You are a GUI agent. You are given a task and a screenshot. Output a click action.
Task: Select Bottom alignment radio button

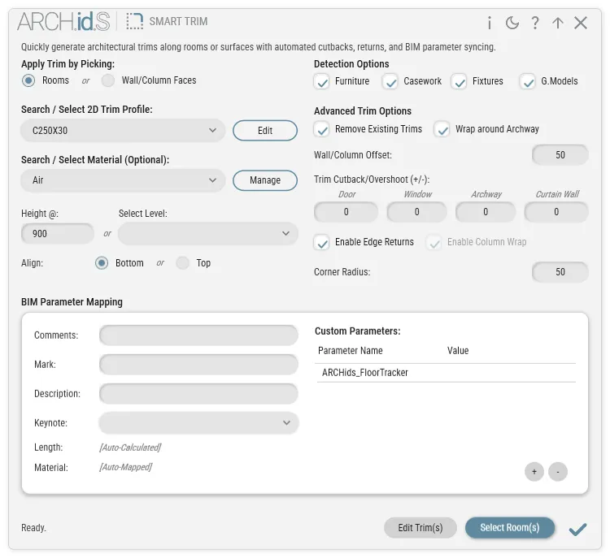click(x=102, y=263)
